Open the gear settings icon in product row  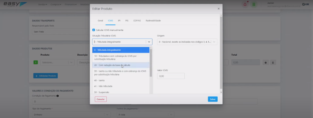click(x=266, y=62)
